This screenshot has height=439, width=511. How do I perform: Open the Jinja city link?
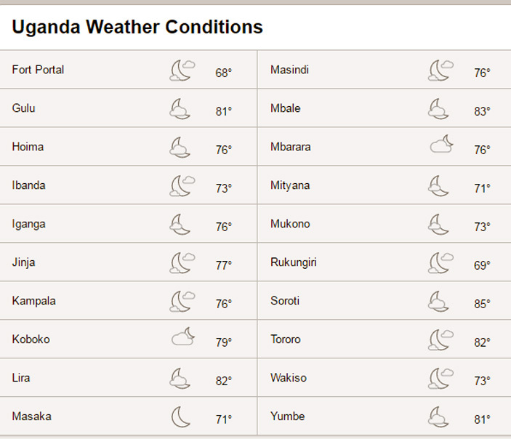tap(23, 262)
